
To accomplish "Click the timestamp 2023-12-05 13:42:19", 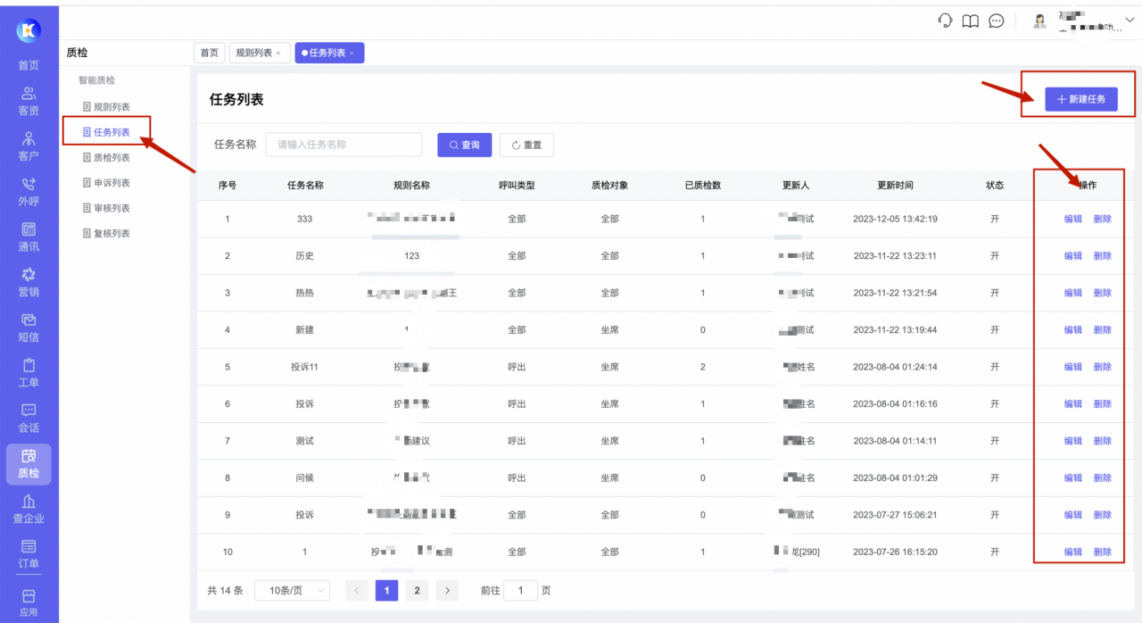I will (895, 219).
